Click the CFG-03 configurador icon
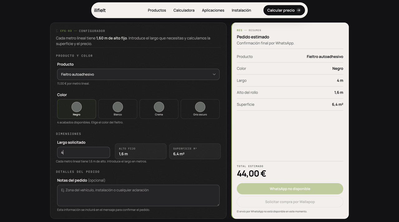399x222 pixels. tap(57, 31)
